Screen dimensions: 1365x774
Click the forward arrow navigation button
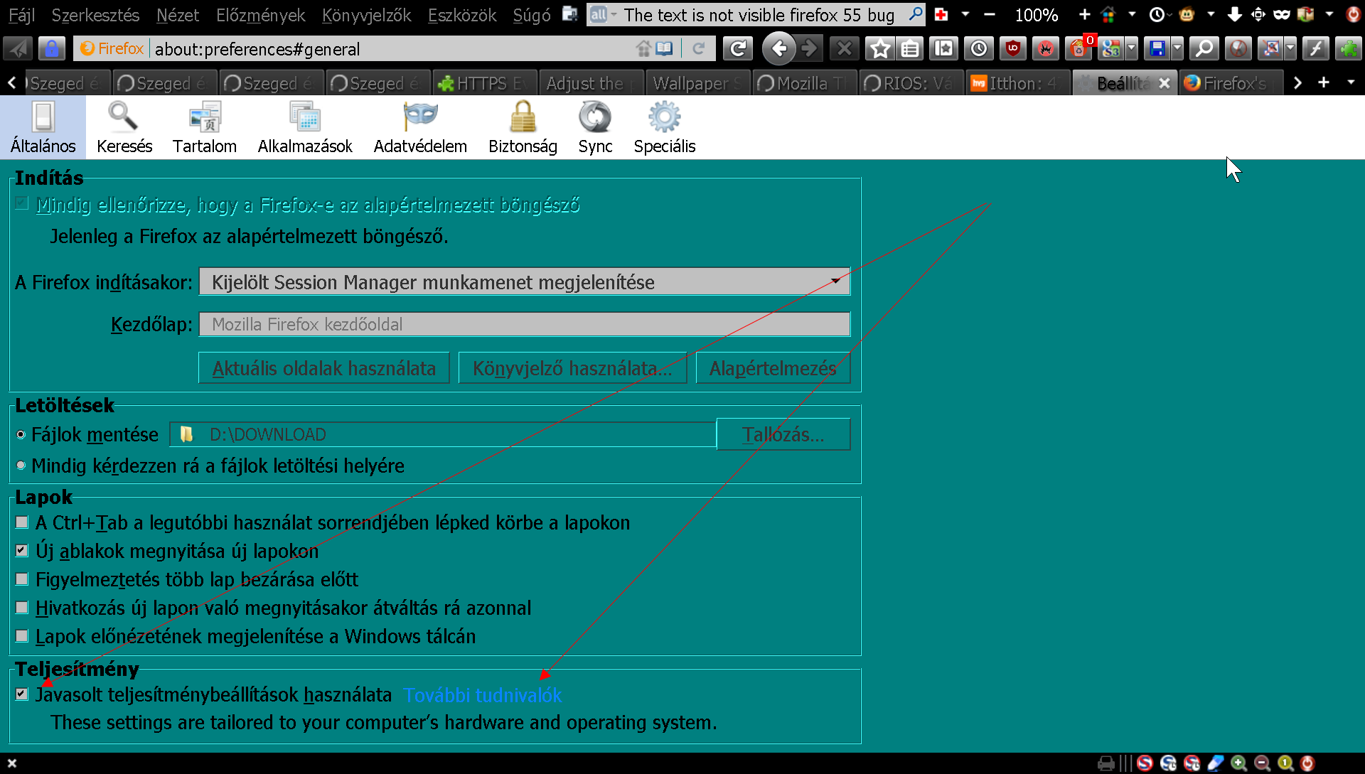pos(808,48)
